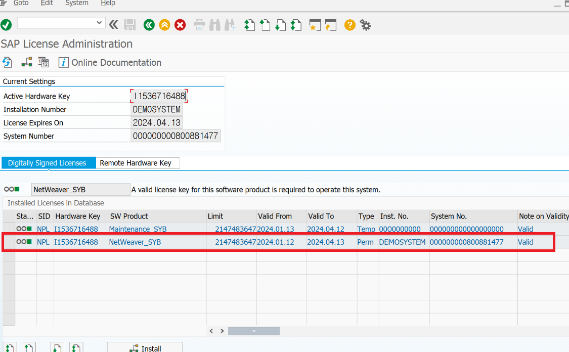Click License Expires On date field
The height and width of the screenshot is (352, 569).
[156, 123]
